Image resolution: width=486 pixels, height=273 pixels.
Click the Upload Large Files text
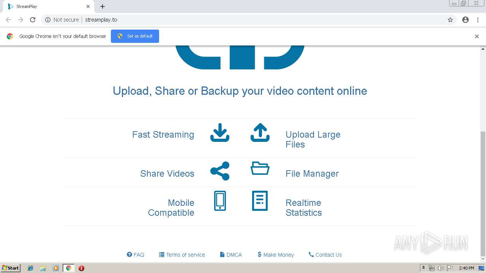point(313,140)
